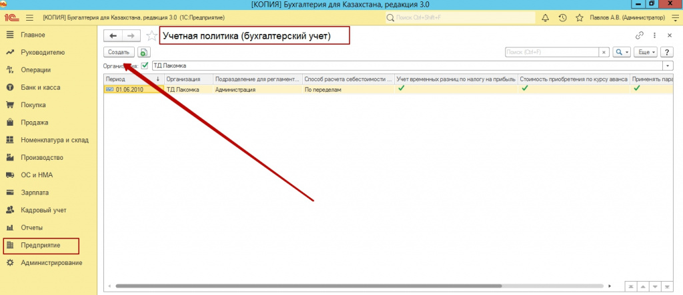The image size is (683, 295).
Task: Toggle the Организация filter checkbox
Action: coord(145,66)
